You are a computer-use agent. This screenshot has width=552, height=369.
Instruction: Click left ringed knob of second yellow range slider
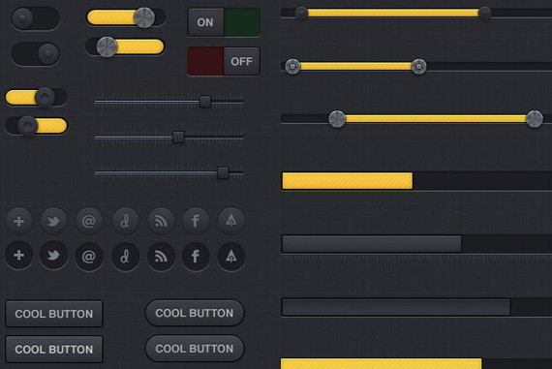tap(292, 66)
